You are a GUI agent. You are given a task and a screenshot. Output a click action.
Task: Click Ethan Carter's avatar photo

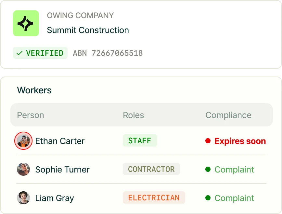pos(23,141)
